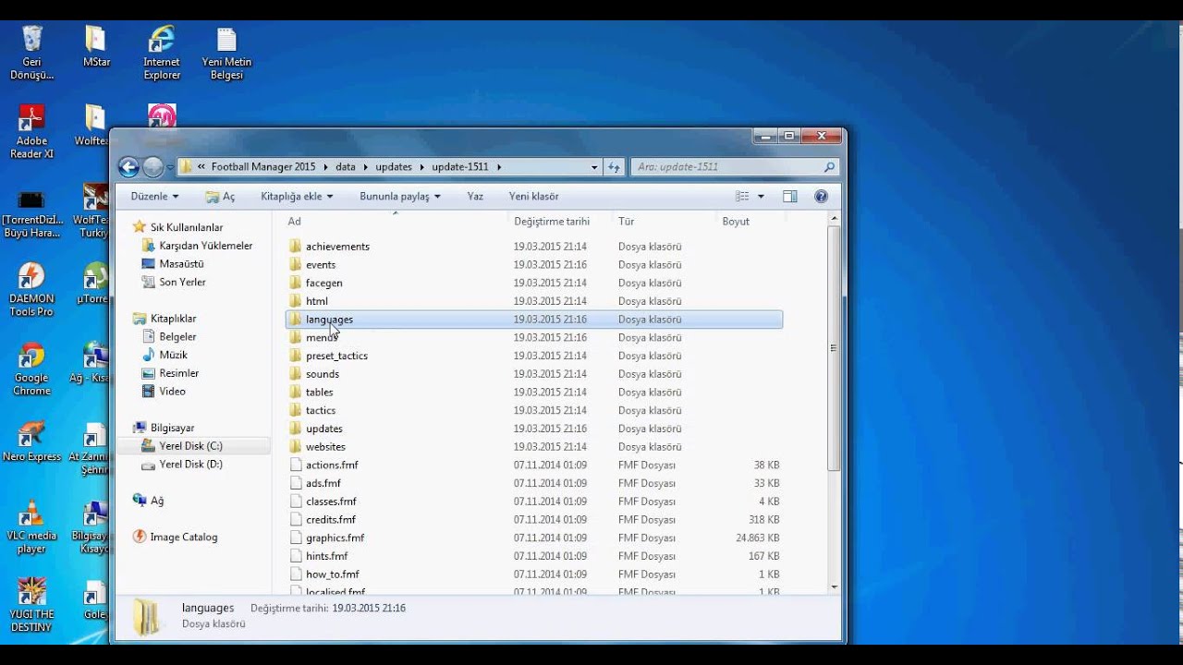Image resolution: width=1183 pixels, height=665 pixels.
Task: Go to the updates breadcrumb
Action: tap(394, 167)
